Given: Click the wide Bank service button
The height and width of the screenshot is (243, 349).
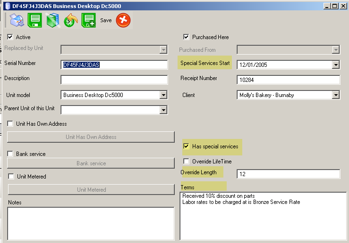Looking at the screenshot, I should pos(91,163).
